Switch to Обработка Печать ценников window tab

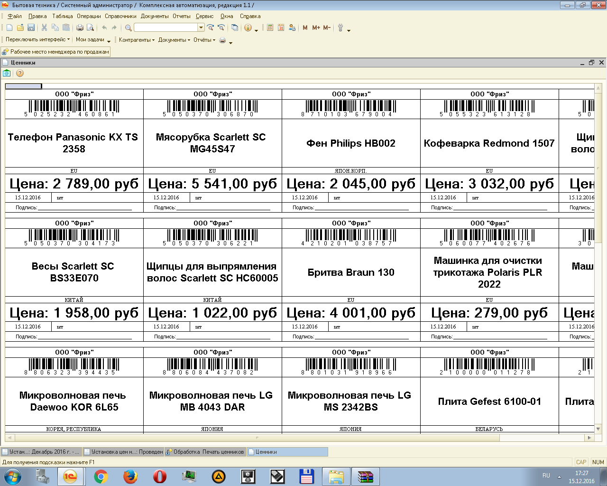pos(205,452)
